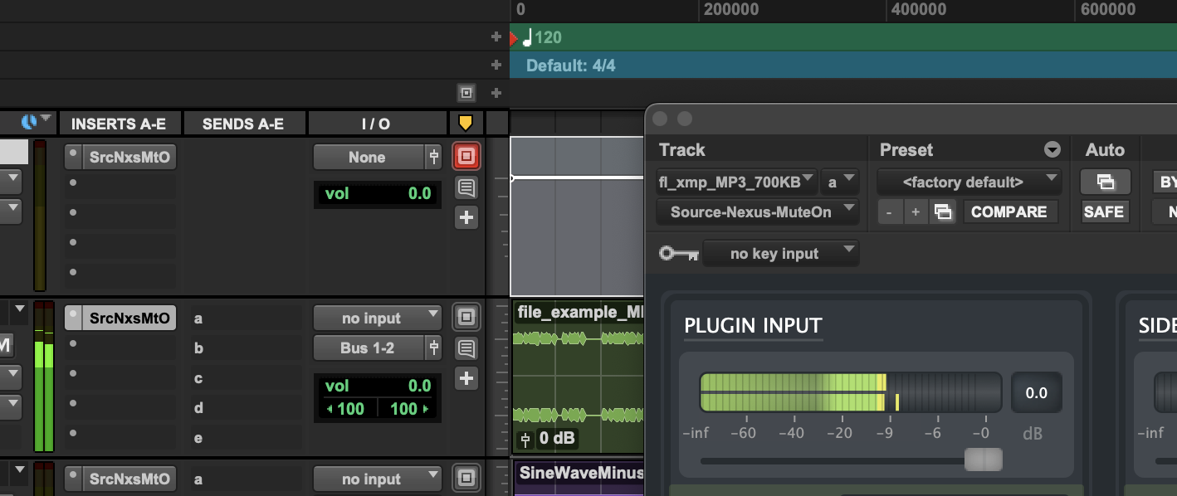The width and height of the screenshot is (1177, 496).
Task: Click the plus icon on the tempo ruler
Action: click(x=496, y=37)
